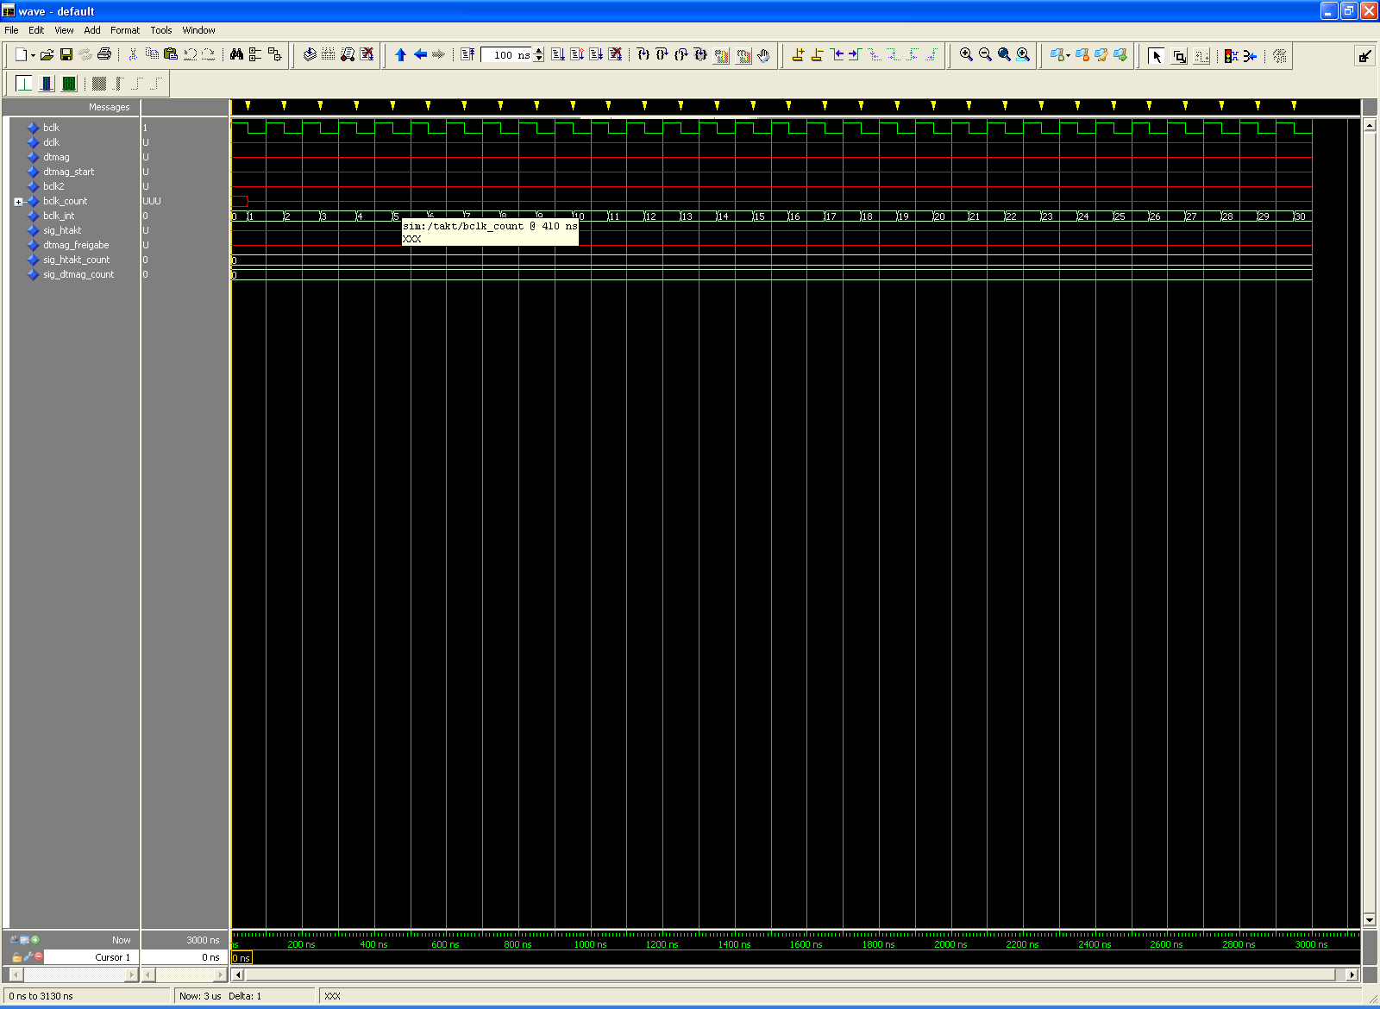This screenshot has height=1009, width=1380.
Task: Expand the bclk_count signal bus
Action: tap(18, 202)
